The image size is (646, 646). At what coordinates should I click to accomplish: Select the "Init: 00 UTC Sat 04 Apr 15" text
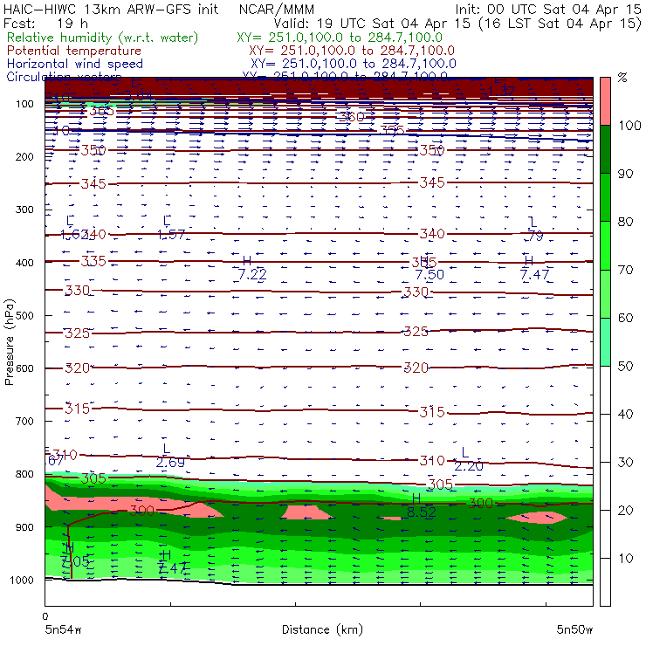[548, 9]
